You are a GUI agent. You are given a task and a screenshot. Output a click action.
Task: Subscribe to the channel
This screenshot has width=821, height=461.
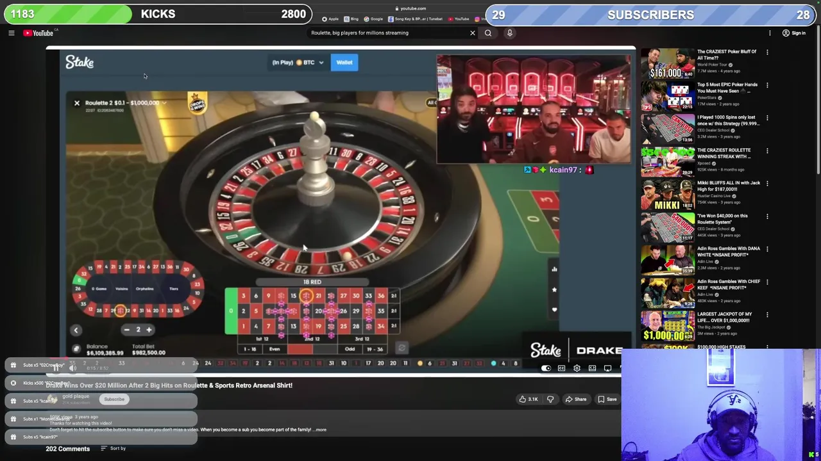pos(114,400)
